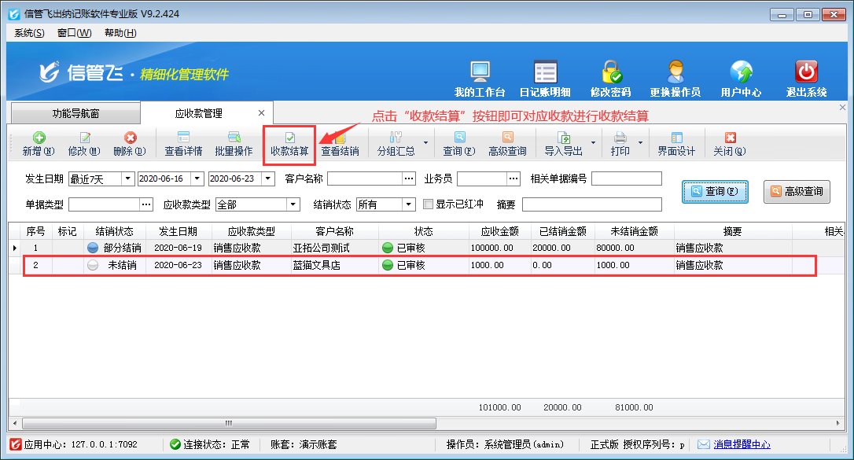
Task: Click the 修改密码 lock icon
Action: click(611, 73)
